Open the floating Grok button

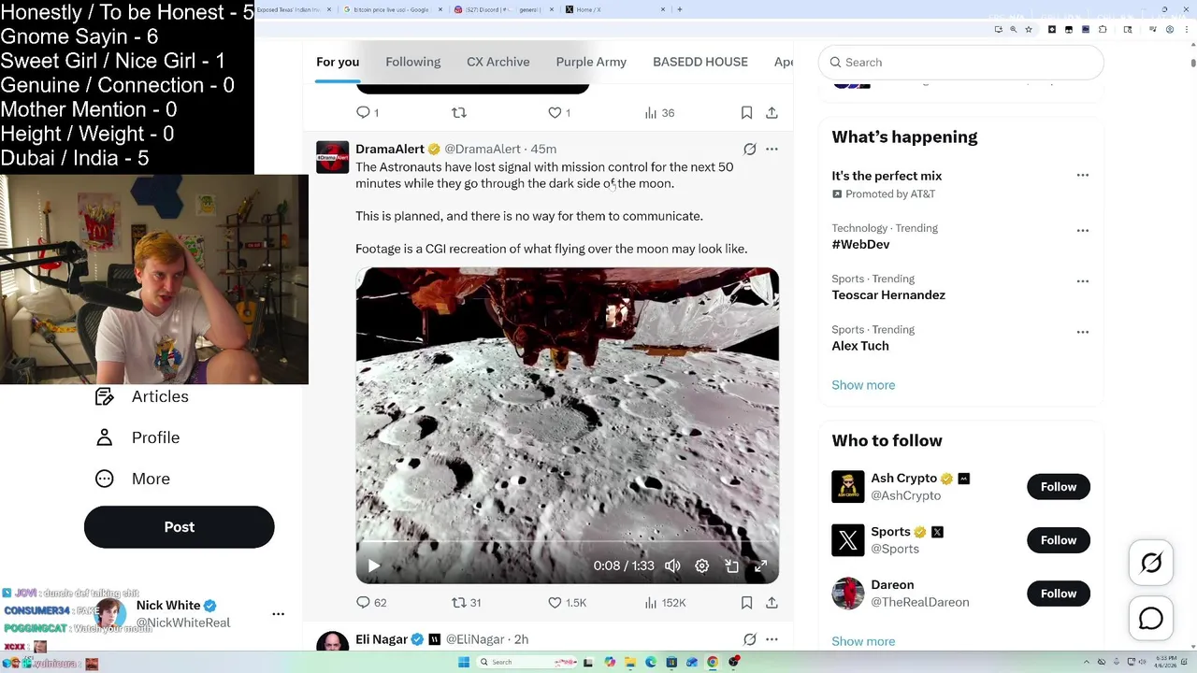click(1151, 563)
